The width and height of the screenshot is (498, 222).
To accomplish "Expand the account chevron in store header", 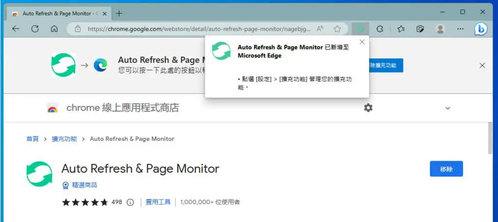I will click(x=447, y=108).
